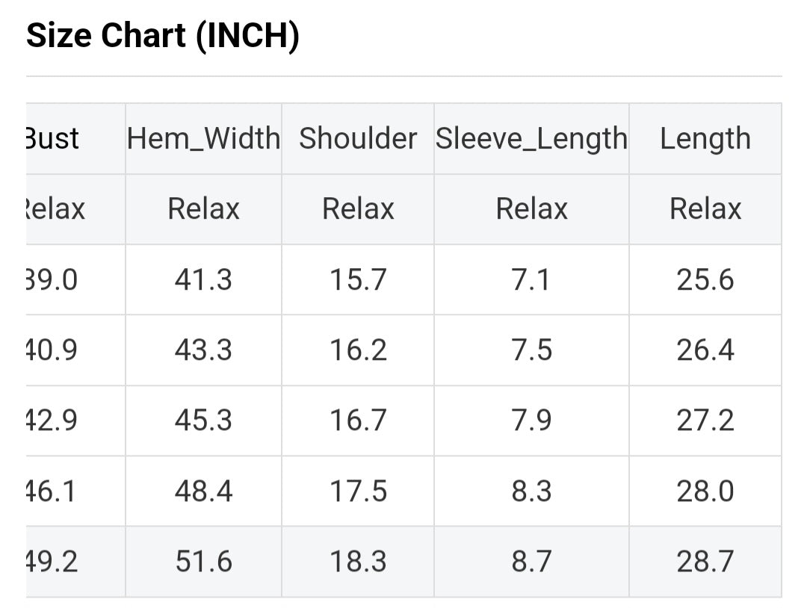Click the Bust value 46.1
This screenshot has width=807, height=608.
[52, 491]
